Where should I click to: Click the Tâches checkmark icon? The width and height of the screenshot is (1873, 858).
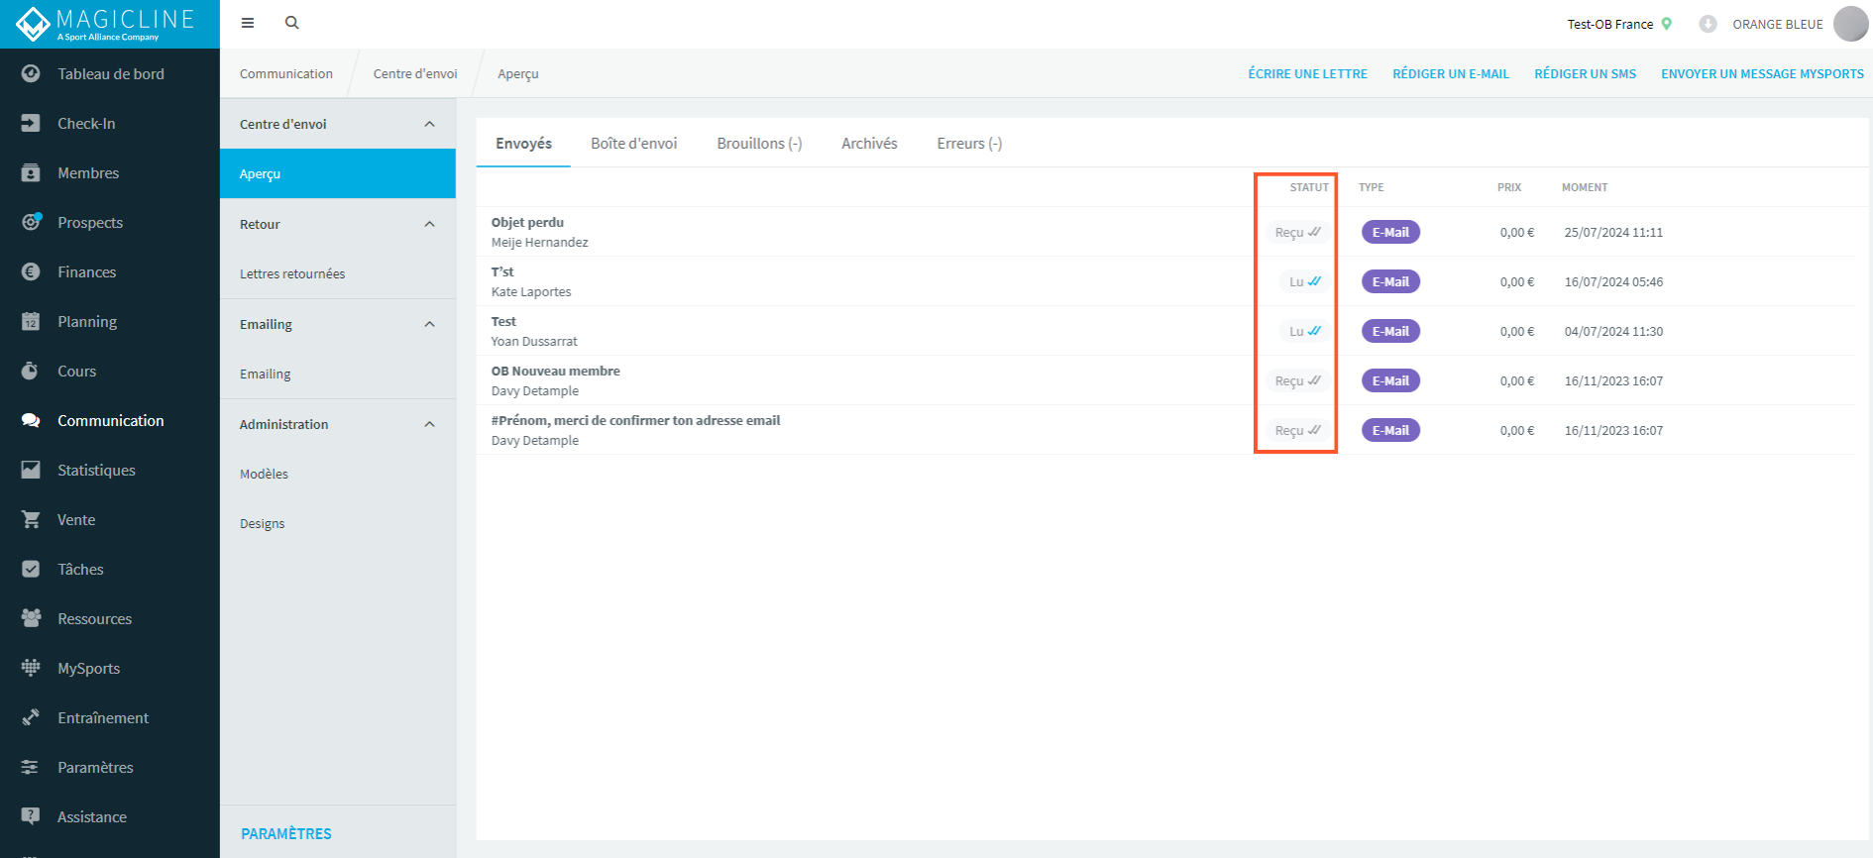coord(31,569)
